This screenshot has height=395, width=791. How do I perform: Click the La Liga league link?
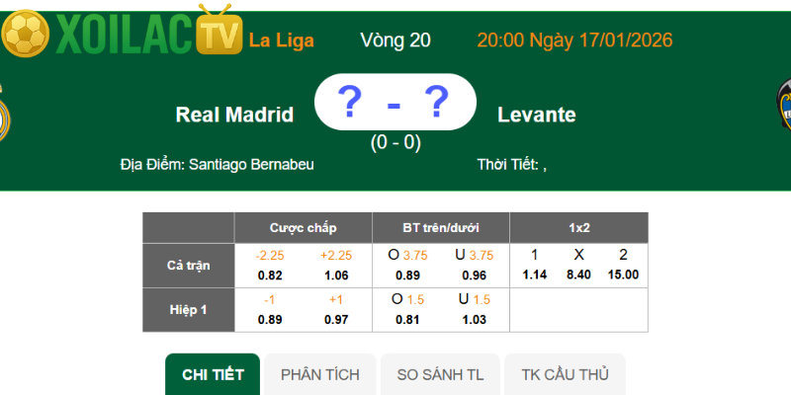tap(282, 40)
